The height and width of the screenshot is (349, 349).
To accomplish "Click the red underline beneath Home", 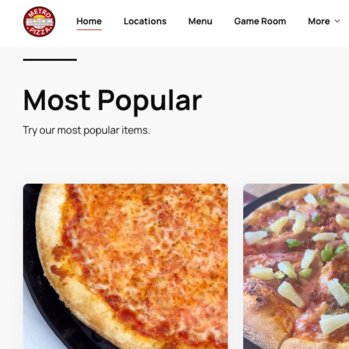I will click(x=89, y=29).
